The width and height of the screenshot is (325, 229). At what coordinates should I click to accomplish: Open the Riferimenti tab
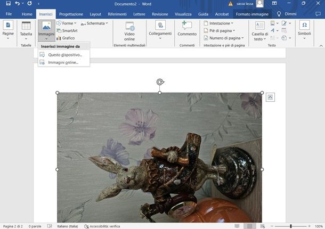(117, 14)
